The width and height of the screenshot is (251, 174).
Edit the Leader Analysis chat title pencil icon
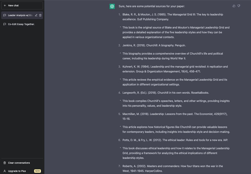coord(36,15)
